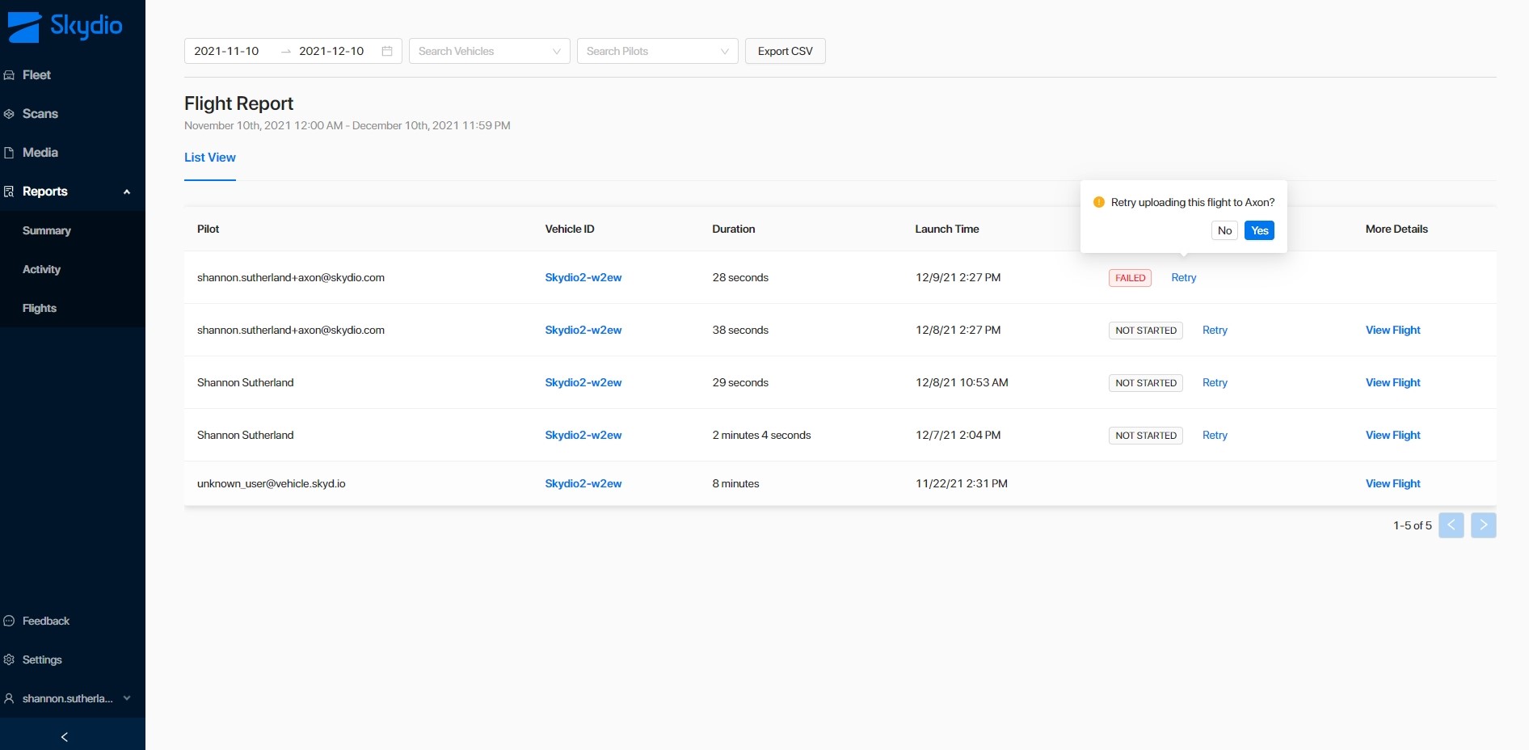Open the Search Pilots dropdown
Screen dimensions: 1529x750
[x=657, y=51]
